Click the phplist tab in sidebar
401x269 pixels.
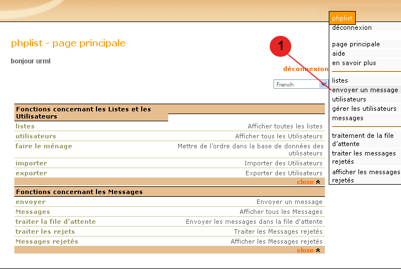click(342, 18)
